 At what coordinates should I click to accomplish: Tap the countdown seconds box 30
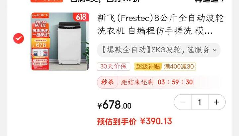tap(189, 82)
